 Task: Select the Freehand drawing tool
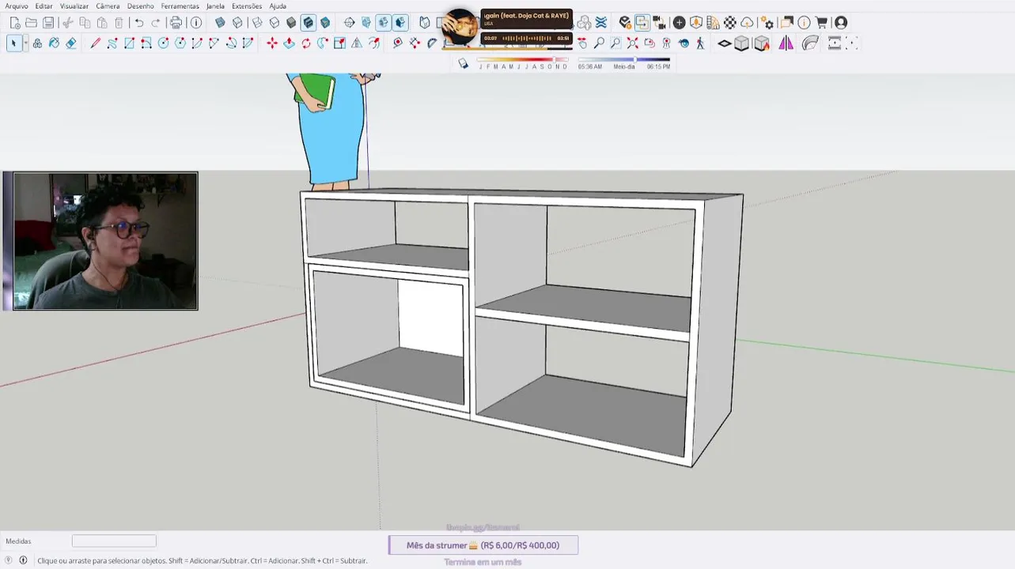pos(112,43)
